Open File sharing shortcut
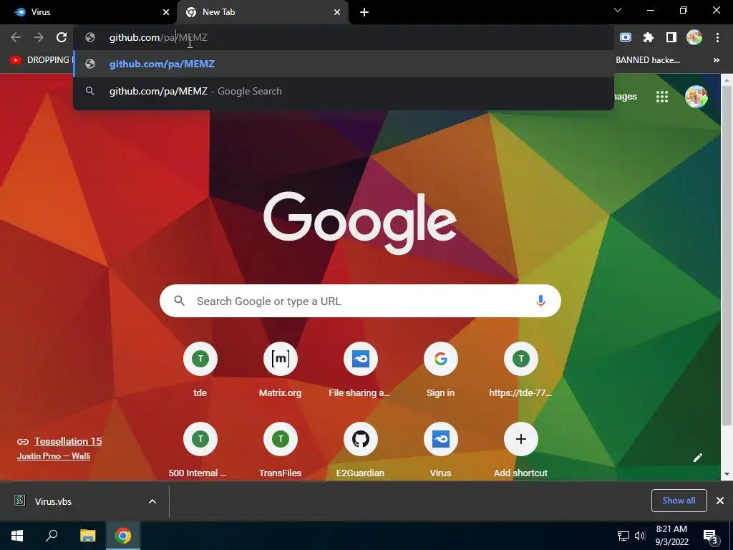733x550 pixels. [x=360, y=370]
